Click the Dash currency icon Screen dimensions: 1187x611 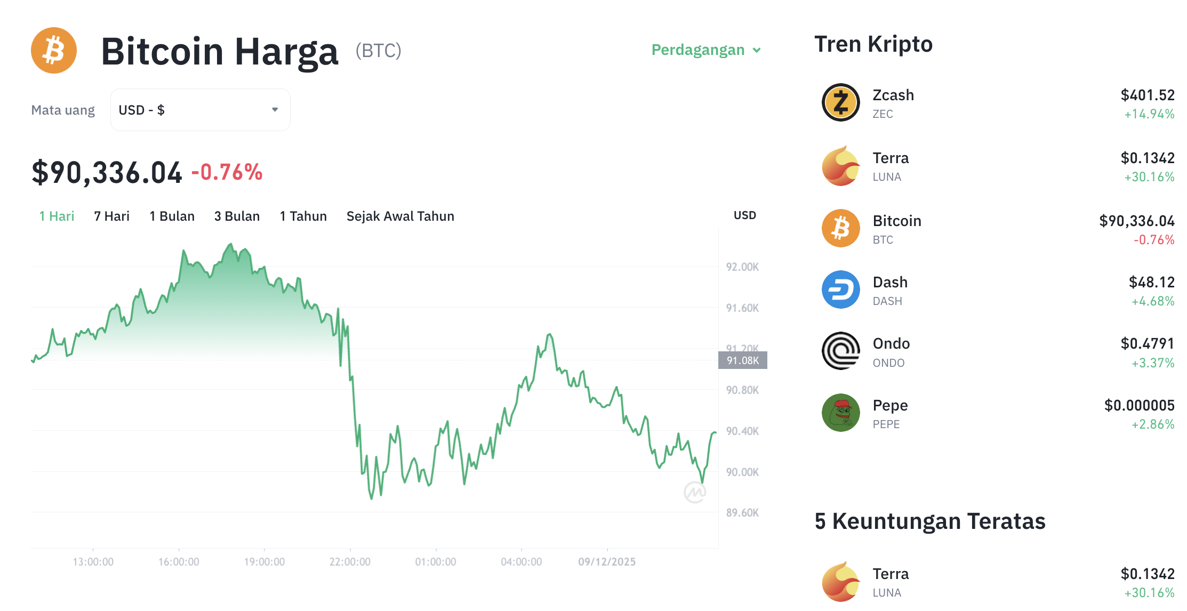[840, 290]
